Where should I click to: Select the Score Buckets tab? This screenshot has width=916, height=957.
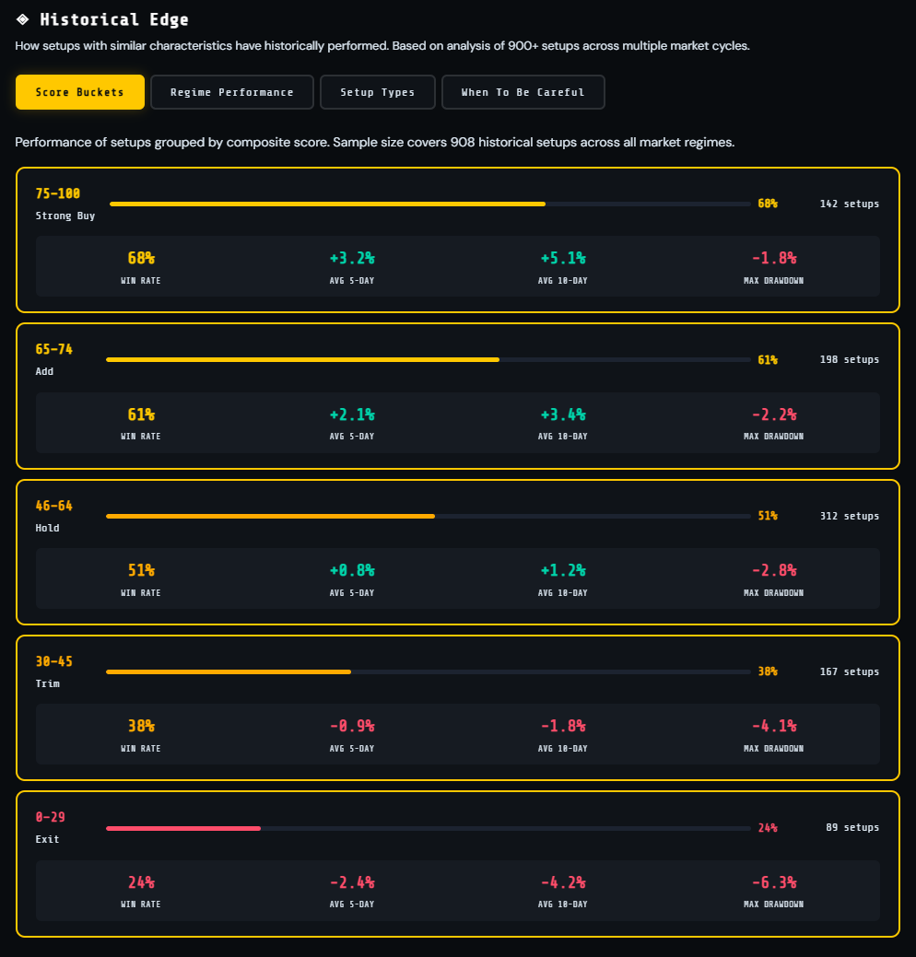(80, 92)
